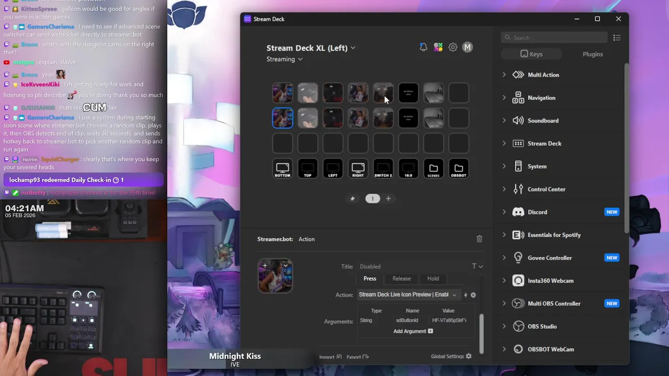Open the Streaming profile dropdown
This screenshot has height=376, width=669.
[x=284, y=59]
